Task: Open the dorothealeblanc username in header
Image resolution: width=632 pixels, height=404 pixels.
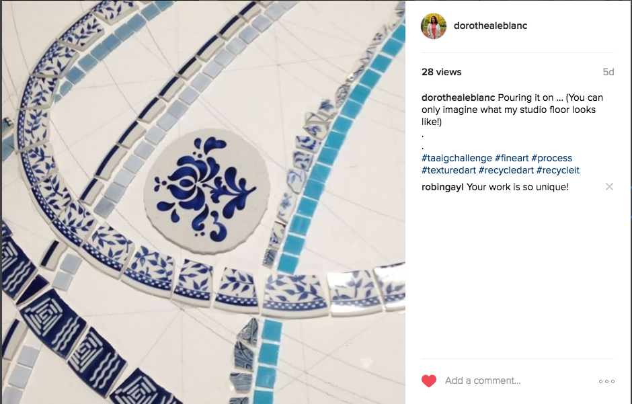Action: pos(490,26)
